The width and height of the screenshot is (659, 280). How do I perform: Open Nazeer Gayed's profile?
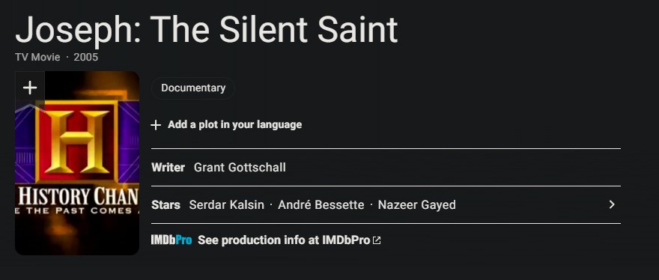pos(417,204)
